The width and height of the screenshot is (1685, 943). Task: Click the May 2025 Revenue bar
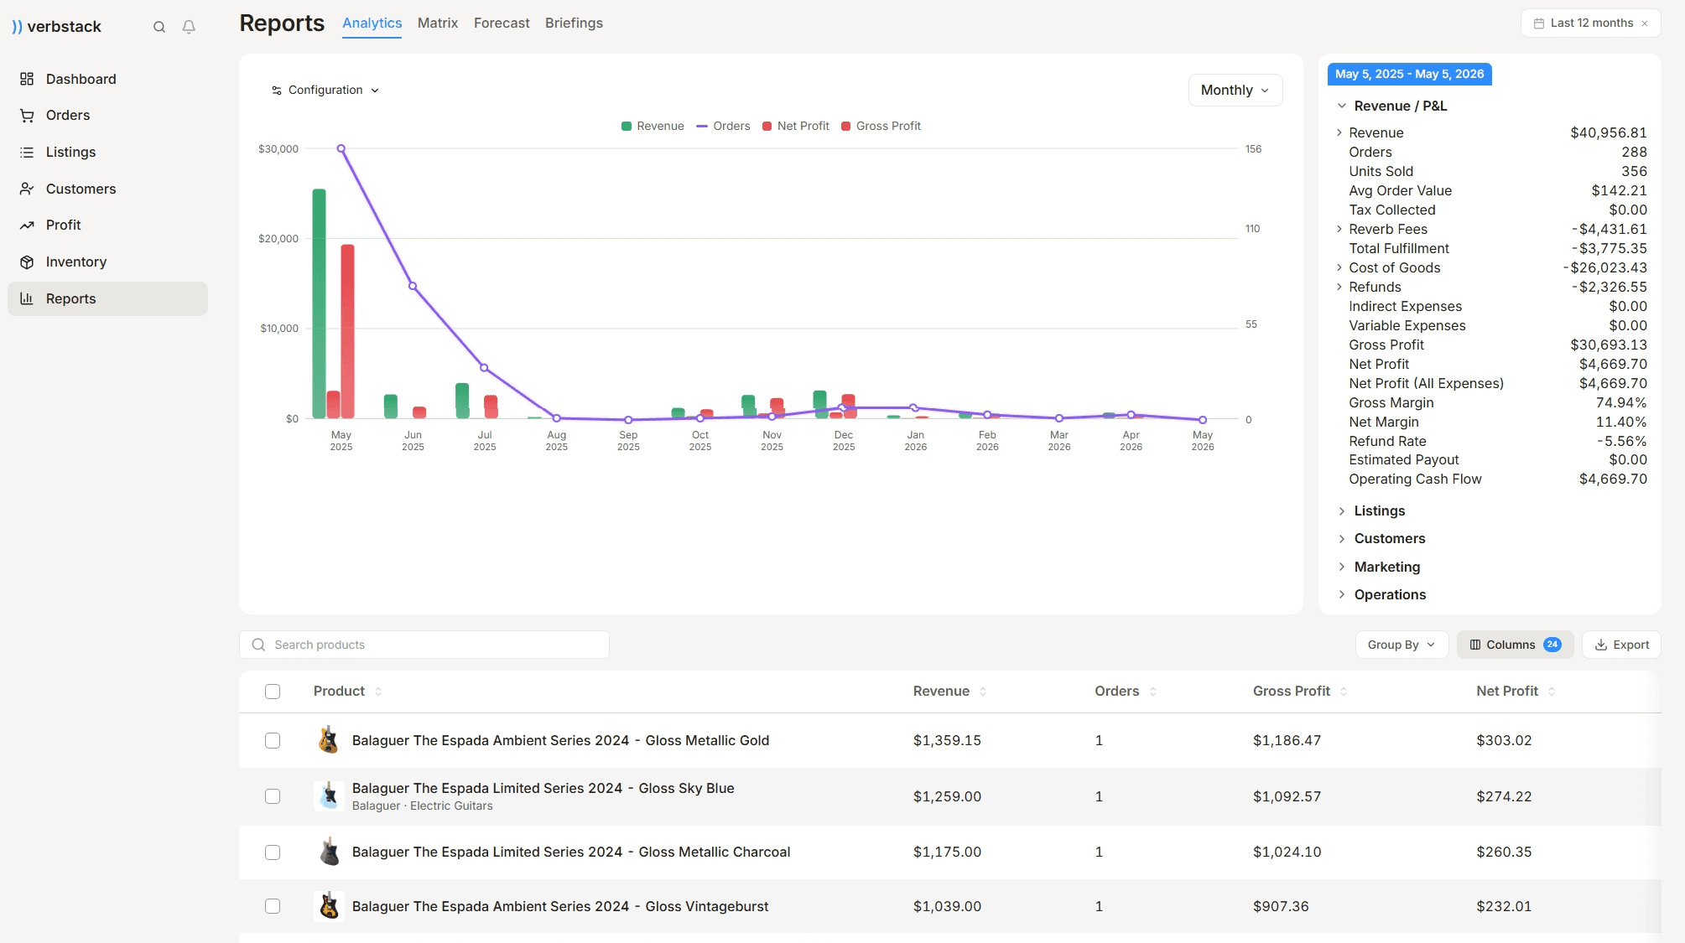click(x=319, y=303)
